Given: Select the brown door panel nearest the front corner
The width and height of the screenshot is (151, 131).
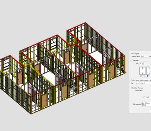Looking at the screenshot, I should click(x=44, y=100).
